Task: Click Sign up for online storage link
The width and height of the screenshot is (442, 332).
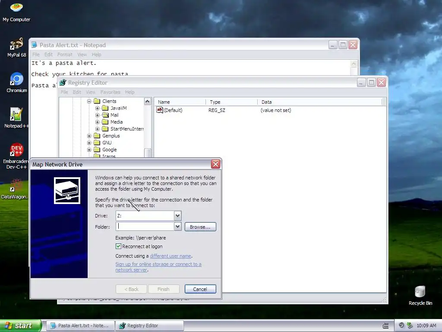Action: coord(158,267)
